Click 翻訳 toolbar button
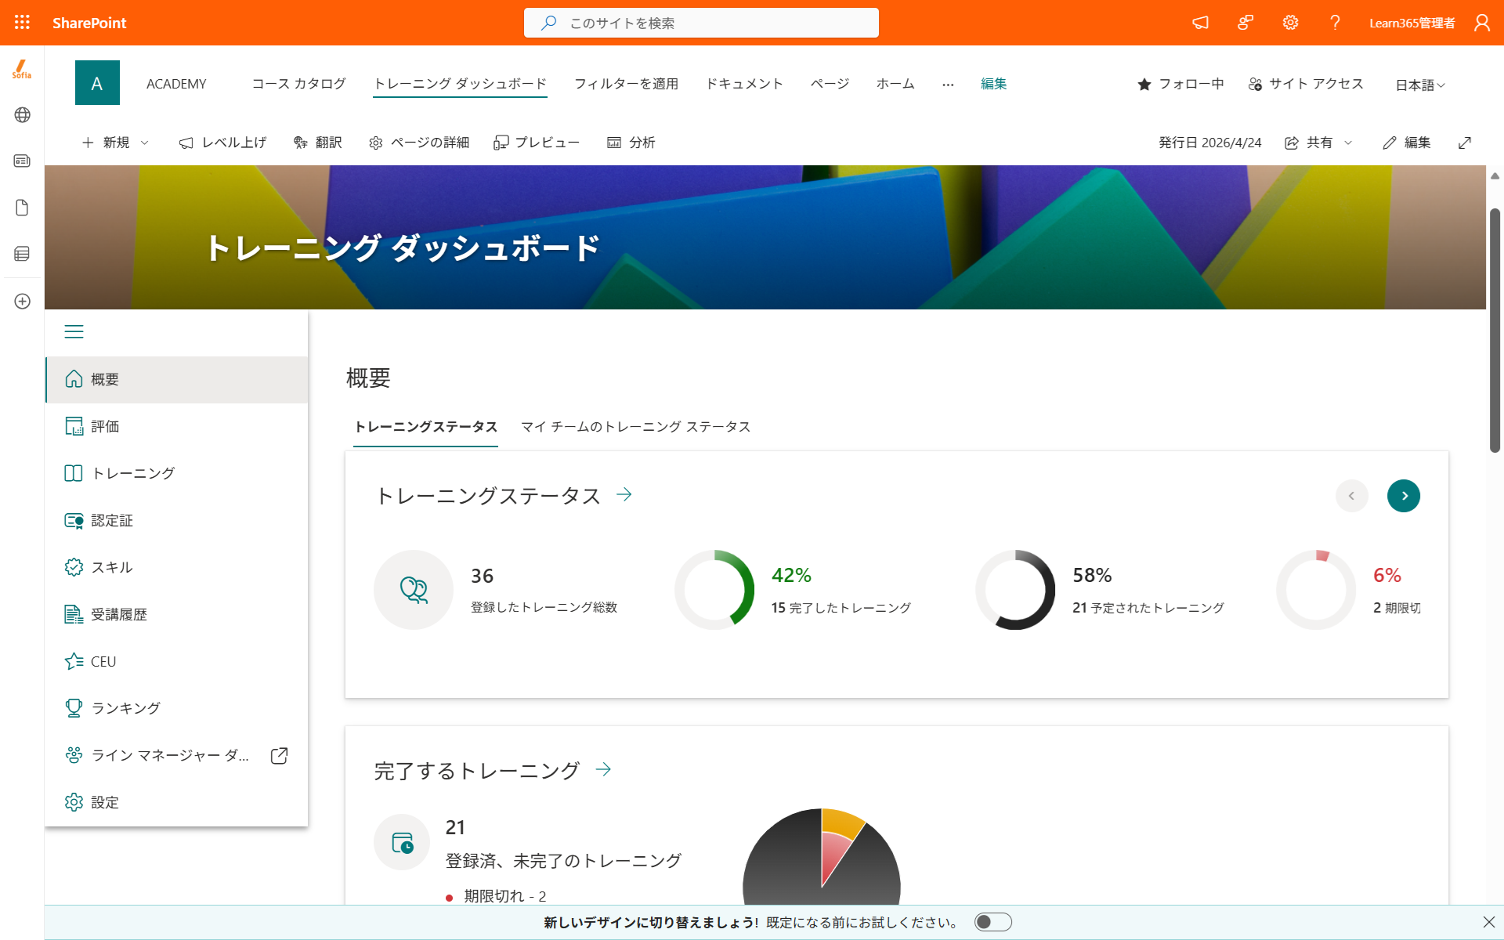The image size is (1504, 940). (317, 143)
